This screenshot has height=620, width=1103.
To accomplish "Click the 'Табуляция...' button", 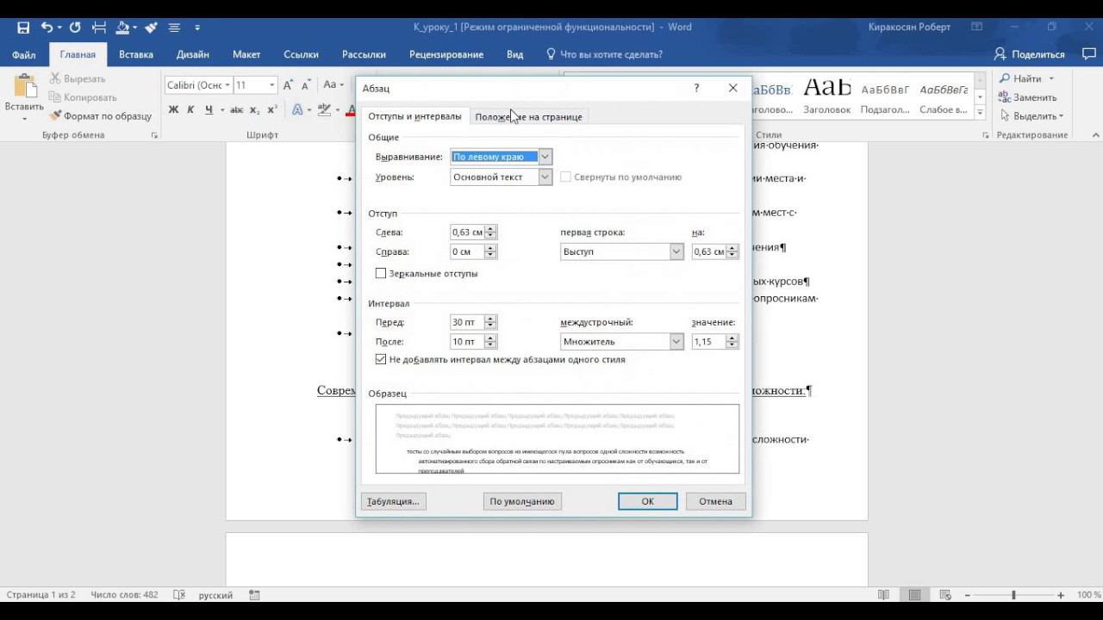I will point(393,501).
